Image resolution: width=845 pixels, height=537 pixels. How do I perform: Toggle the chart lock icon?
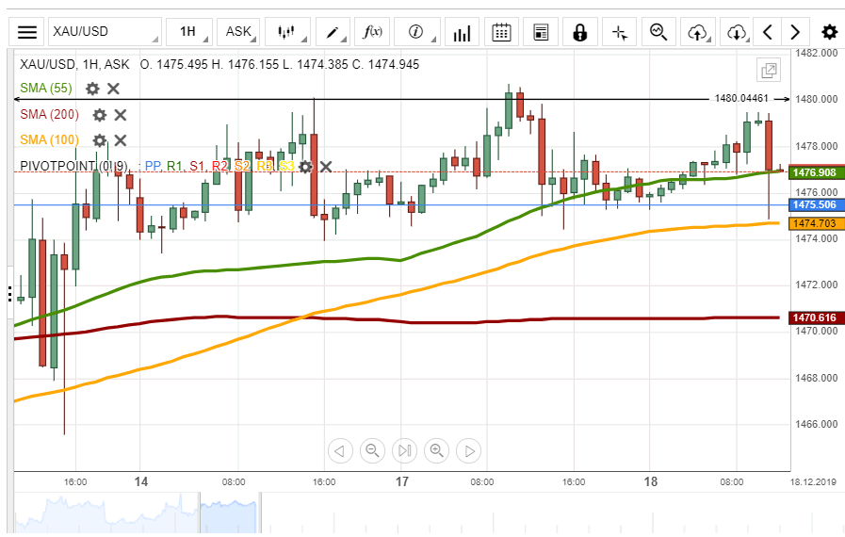[579, 32]
